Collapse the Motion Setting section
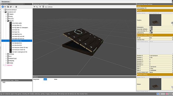 (x=138, y=74)
